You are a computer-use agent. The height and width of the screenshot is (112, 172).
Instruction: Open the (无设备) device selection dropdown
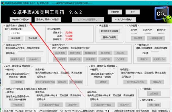click(24, 33)
